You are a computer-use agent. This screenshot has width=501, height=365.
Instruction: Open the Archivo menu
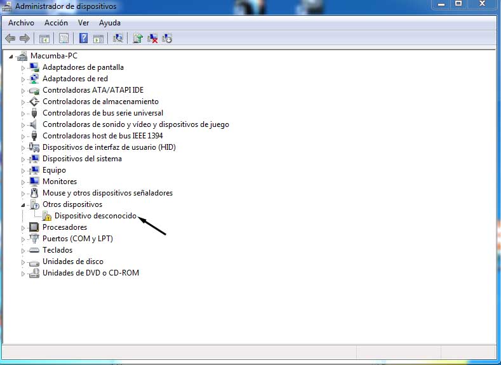(21, 23)
